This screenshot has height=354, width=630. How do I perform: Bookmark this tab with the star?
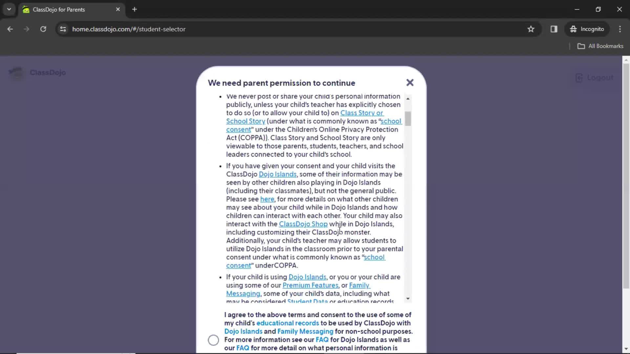coord(531,29)
